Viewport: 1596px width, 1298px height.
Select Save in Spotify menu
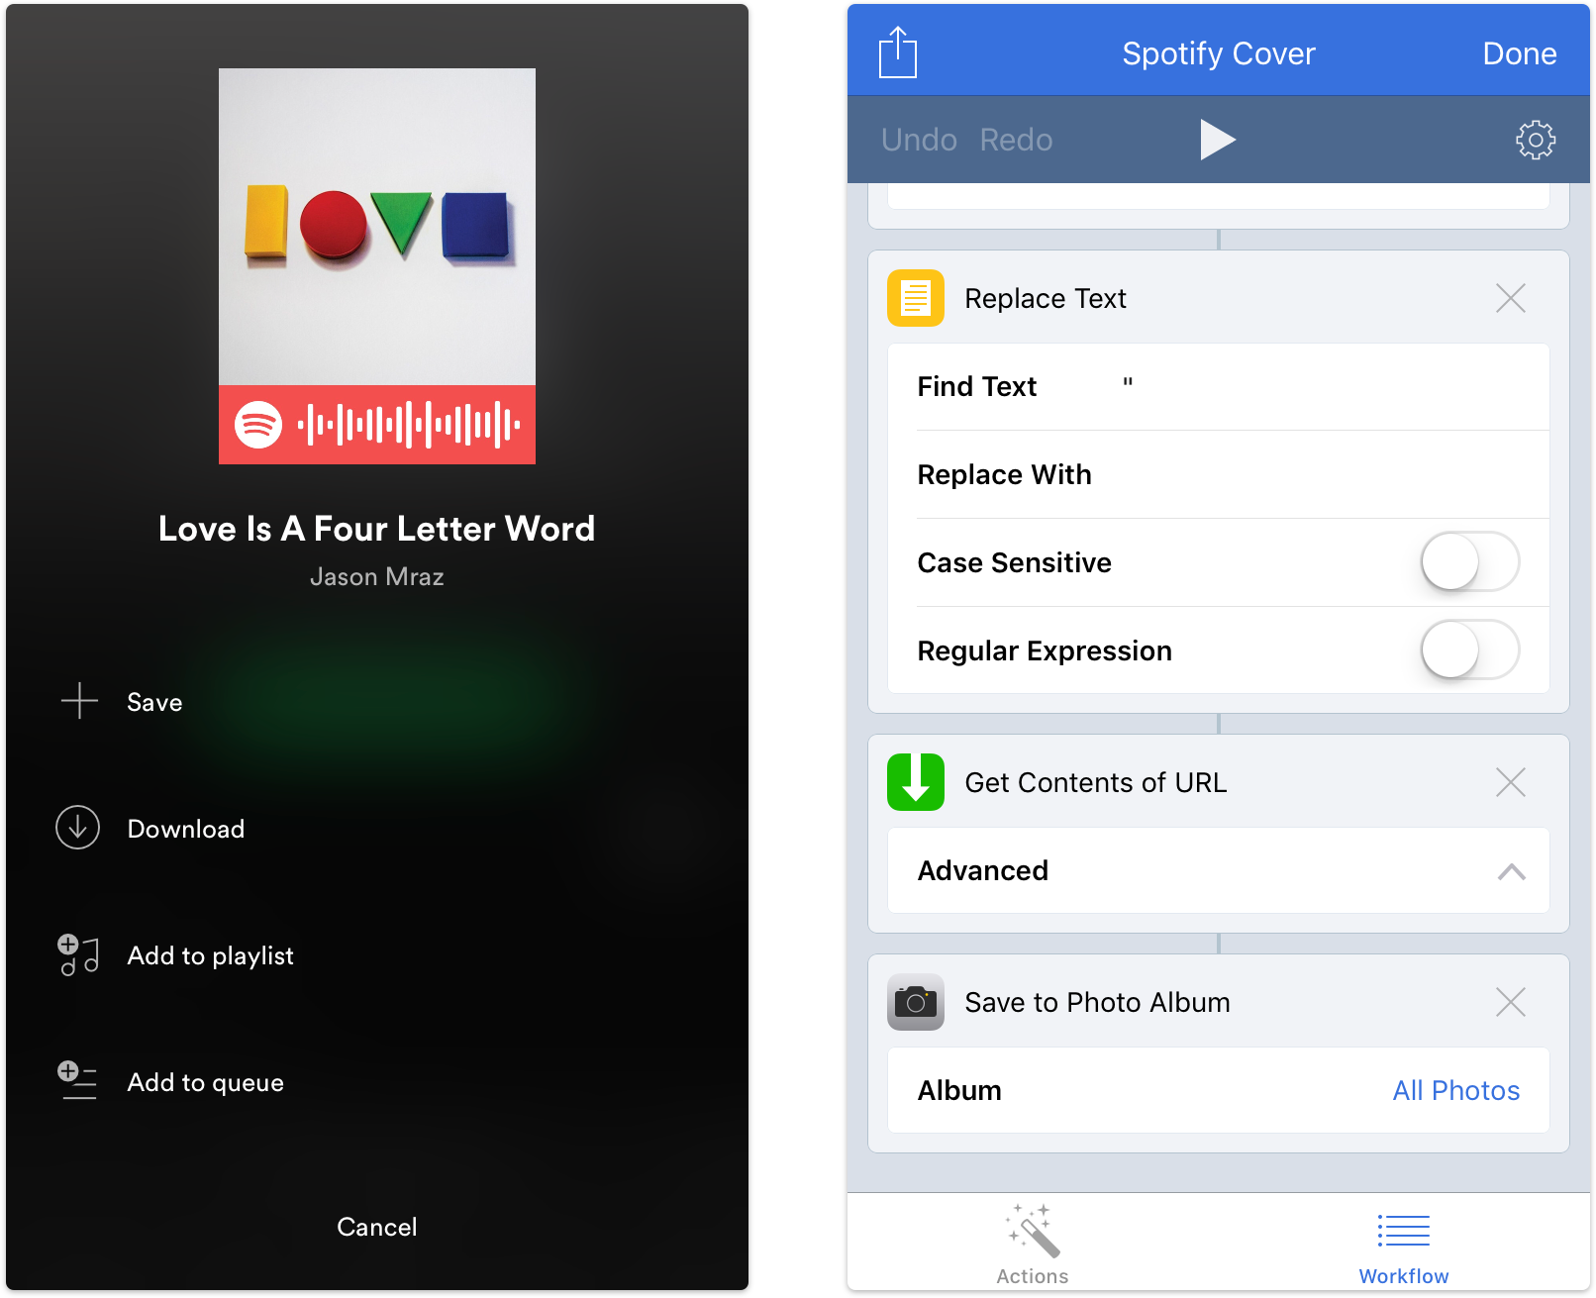coord(154,702)
